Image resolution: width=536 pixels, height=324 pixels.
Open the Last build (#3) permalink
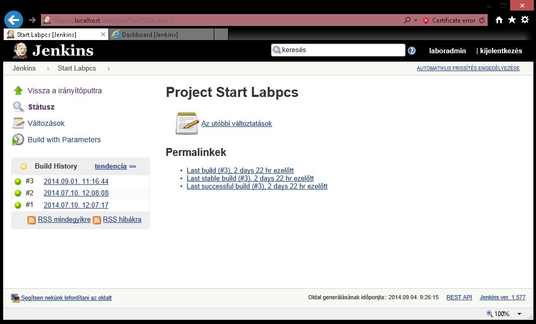click(240, 170)
